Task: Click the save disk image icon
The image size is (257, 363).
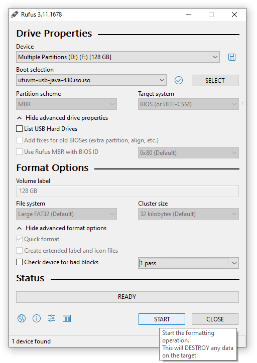Action: click(232, 57)
